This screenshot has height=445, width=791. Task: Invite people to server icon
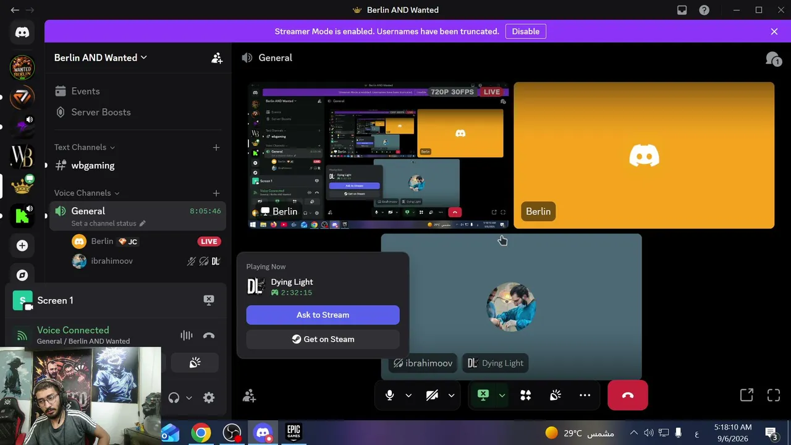tap(217, 57)
